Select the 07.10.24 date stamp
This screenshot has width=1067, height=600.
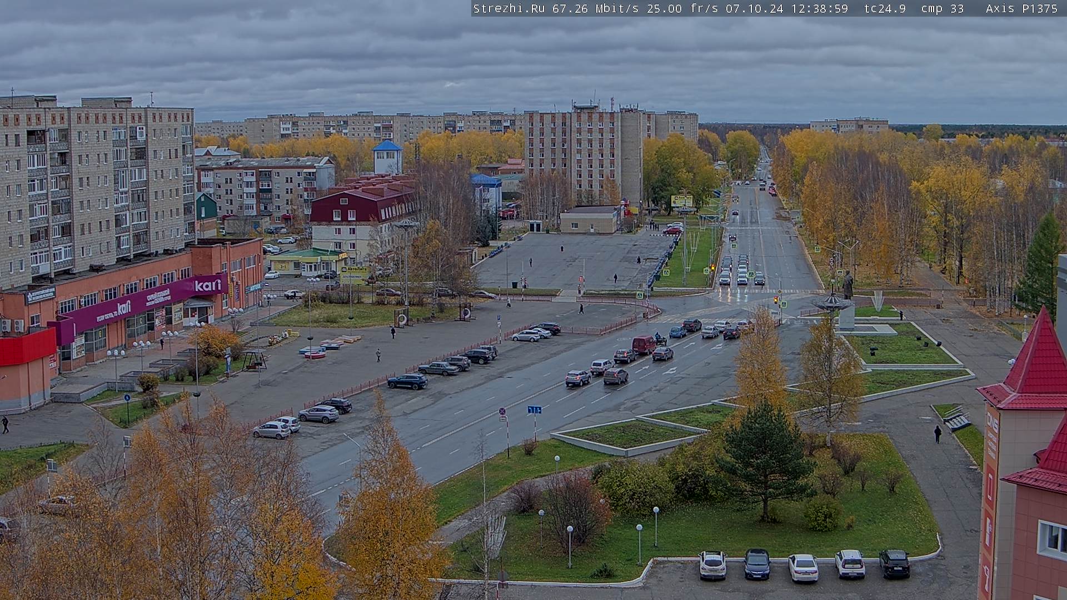[755, 8]
